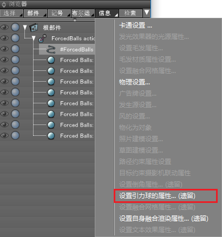
Task: Toggle eye icon of the last Forced Balls row
Action: pos(4,135)
